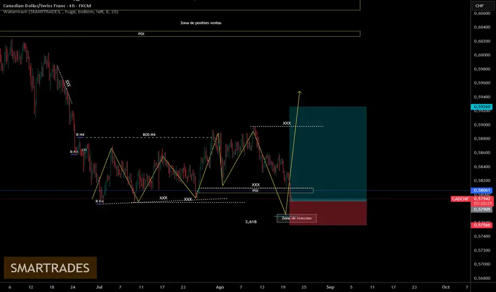Select the 'R H4' label beside BOS H4 line
The height and width of the screenshot is (292, 496).
(80, 135)
